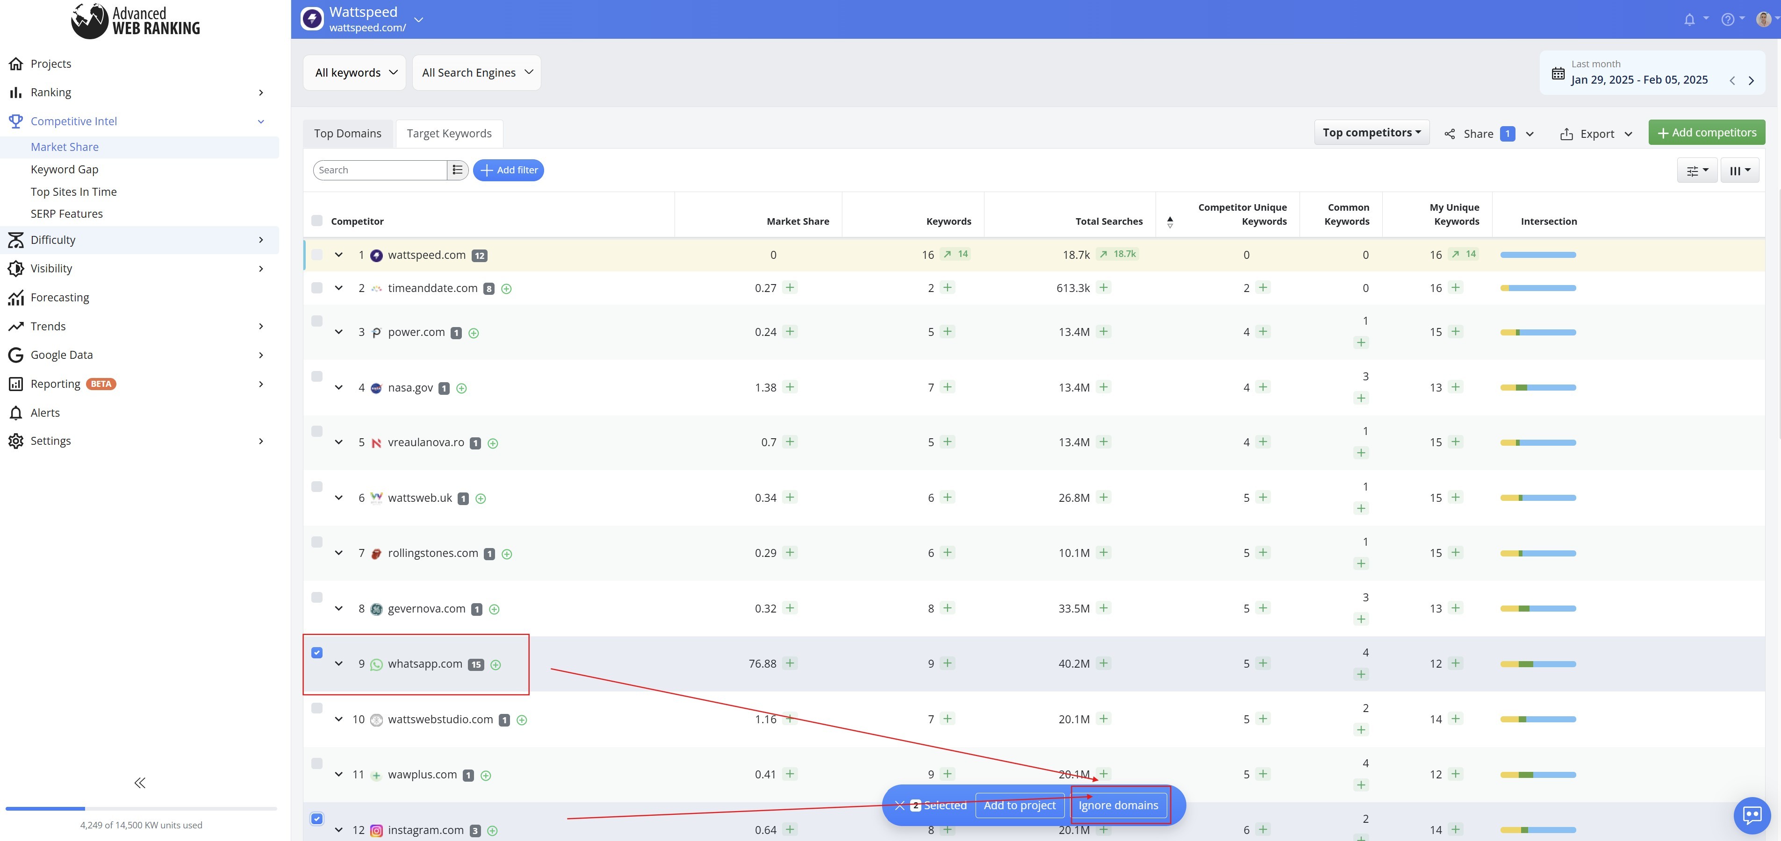The image size is (1781, 841).
Task: Click whatsapp.com intersection bar
Action: (1537, 664)
